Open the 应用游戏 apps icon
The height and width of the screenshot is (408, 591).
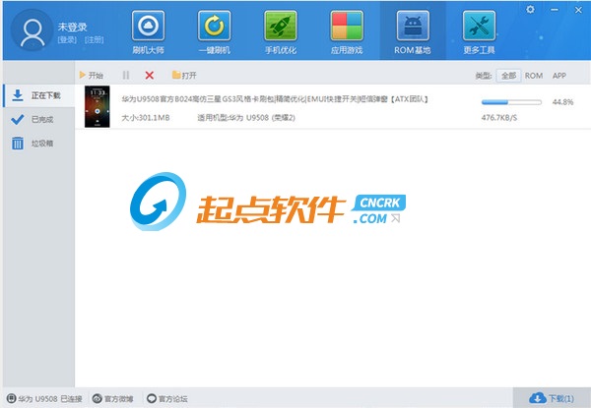(x=347, y=26)
